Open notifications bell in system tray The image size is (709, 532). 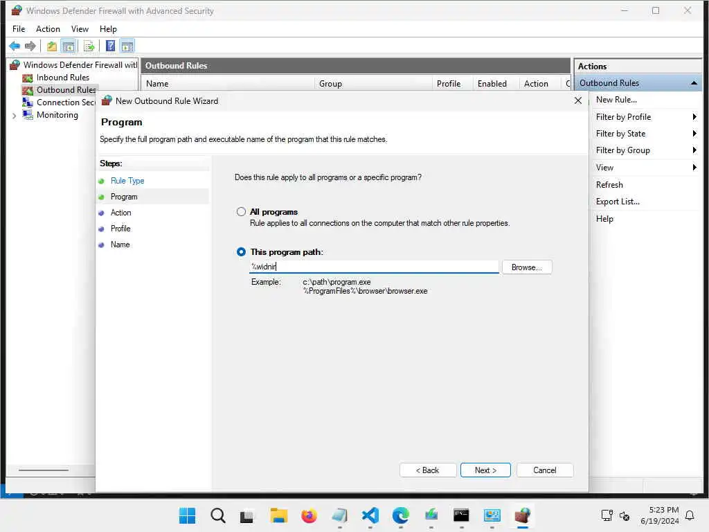[x=690, y=515]
